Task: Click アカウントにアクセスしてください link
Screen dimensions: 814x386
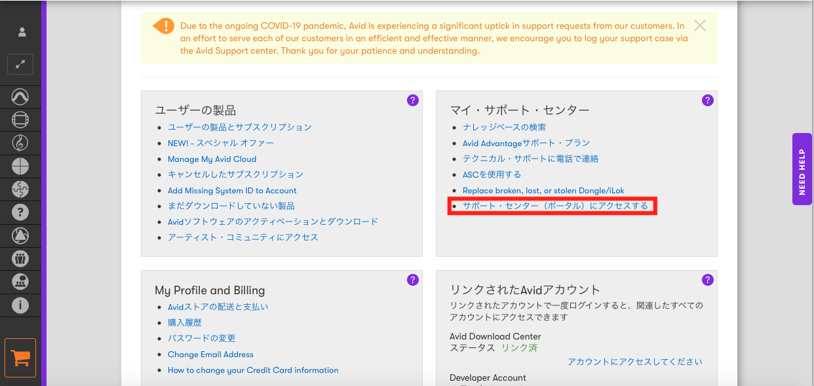Action: pyautogui.click(x=635, y=362)
